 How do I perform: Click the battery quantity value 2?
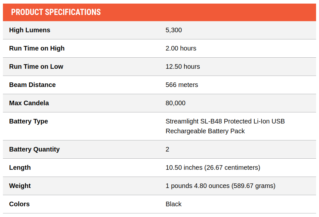tap(167, 149)
